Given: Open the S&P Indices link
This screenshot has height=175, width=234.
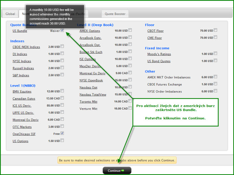Looking at the screenshot, I should pos(21,75).
